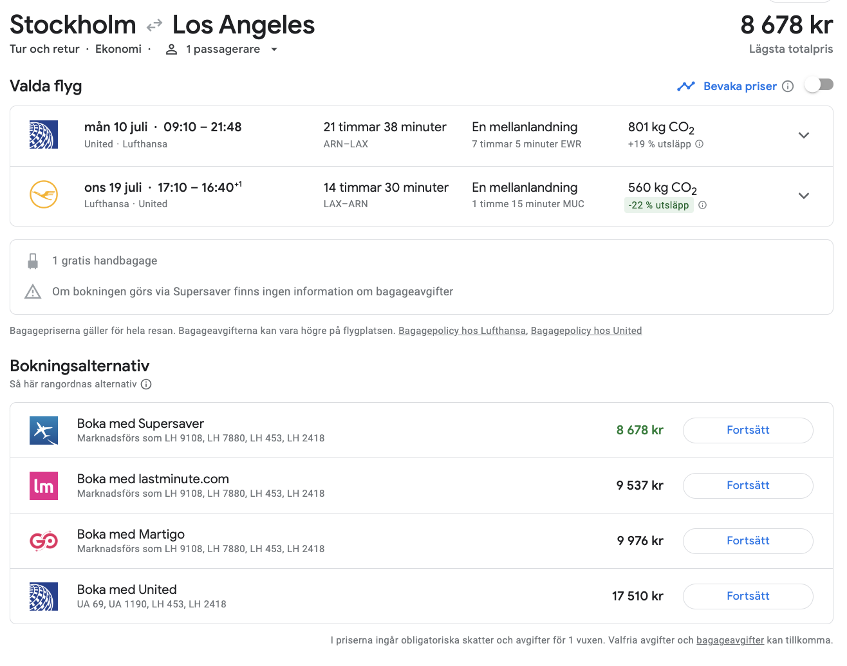
Task: Click Fortsätt for Supersaver booking
Action: 747,430
